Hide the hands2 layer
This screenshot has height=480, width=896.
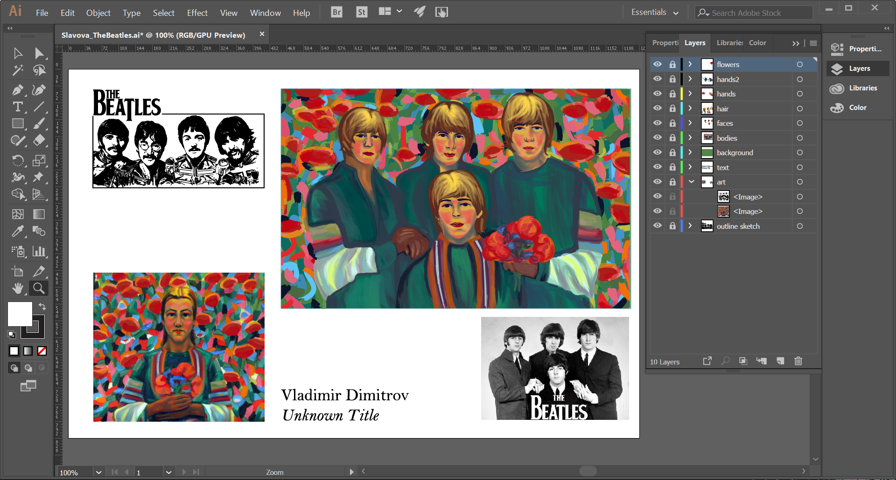(658, 79)
